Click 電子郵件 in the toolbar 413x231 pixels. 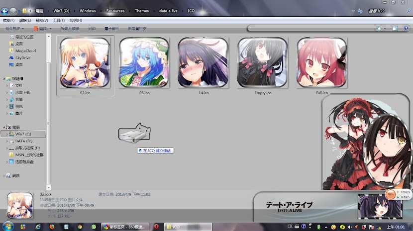tap(111, 28)
